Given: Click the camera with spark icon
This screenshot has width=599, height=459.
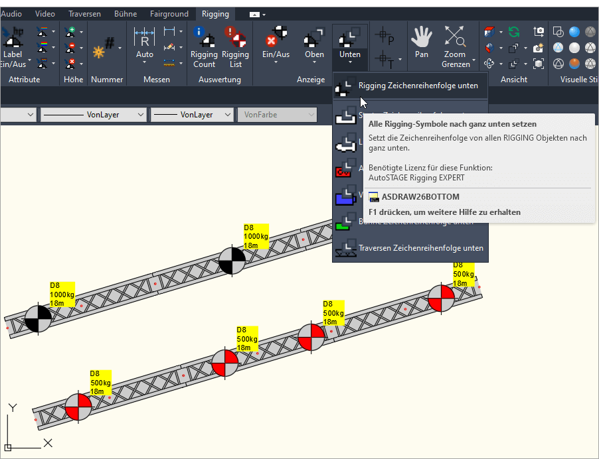Looking at the screenshot, I should point(539,48).
